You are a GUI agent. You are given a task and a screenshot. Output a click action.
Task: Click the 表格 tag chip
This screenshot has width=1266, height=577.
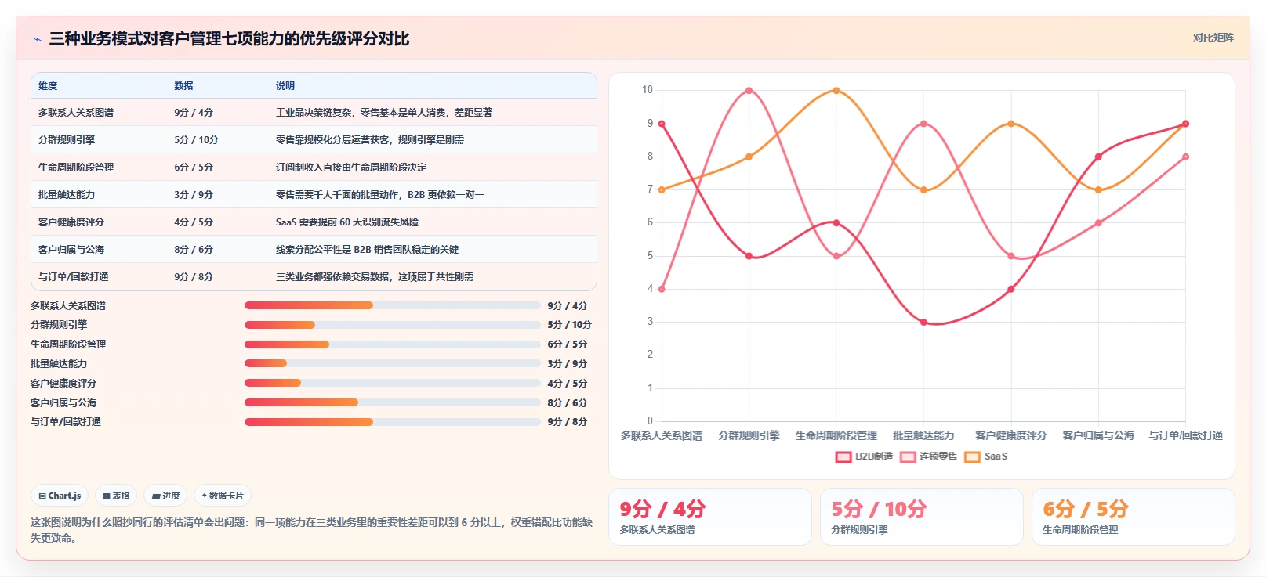point(116,496)
